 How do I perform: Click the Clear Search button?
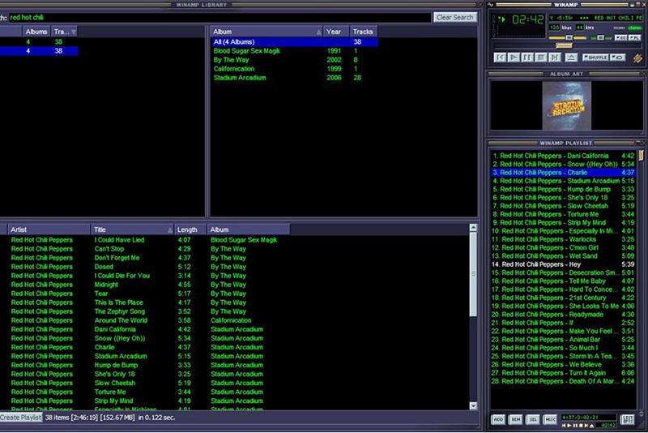[454, 17]
